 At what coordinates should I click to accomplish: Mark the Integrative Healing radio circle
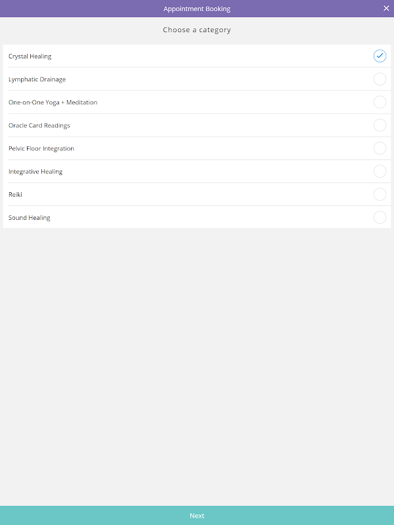click(x=380, y=171)
